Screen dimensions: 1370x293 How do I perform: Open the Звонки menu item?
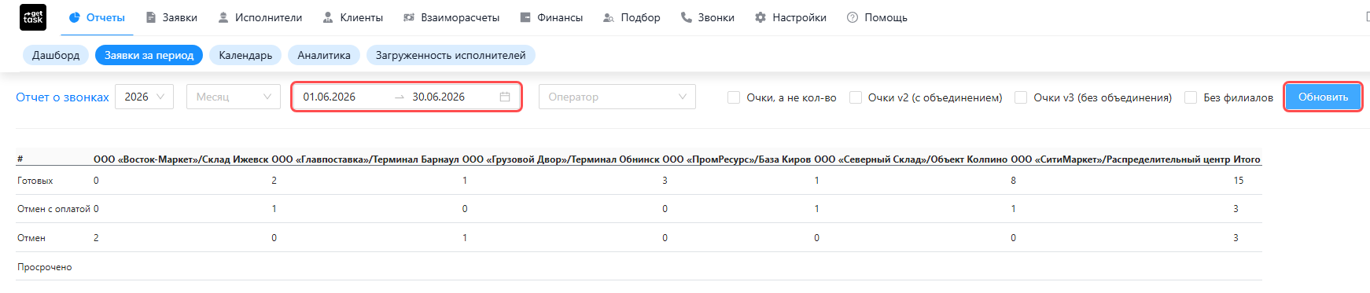coord(708,17)
